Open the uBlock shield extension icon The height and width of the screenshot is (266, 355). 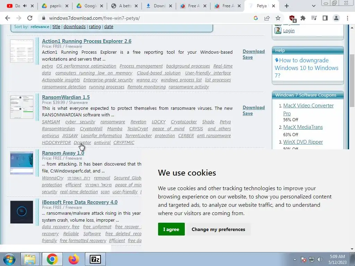(292, 18)
